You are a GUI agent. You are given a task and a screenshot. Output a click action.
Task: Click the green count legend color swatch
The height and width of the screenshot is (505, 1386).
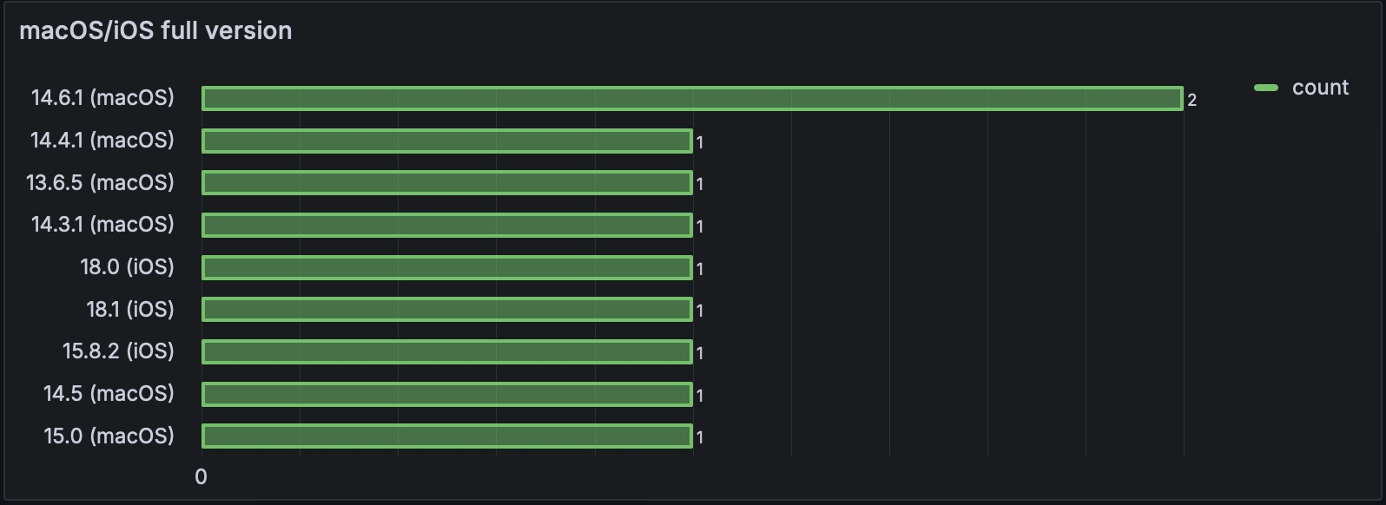pos(1266,88)
